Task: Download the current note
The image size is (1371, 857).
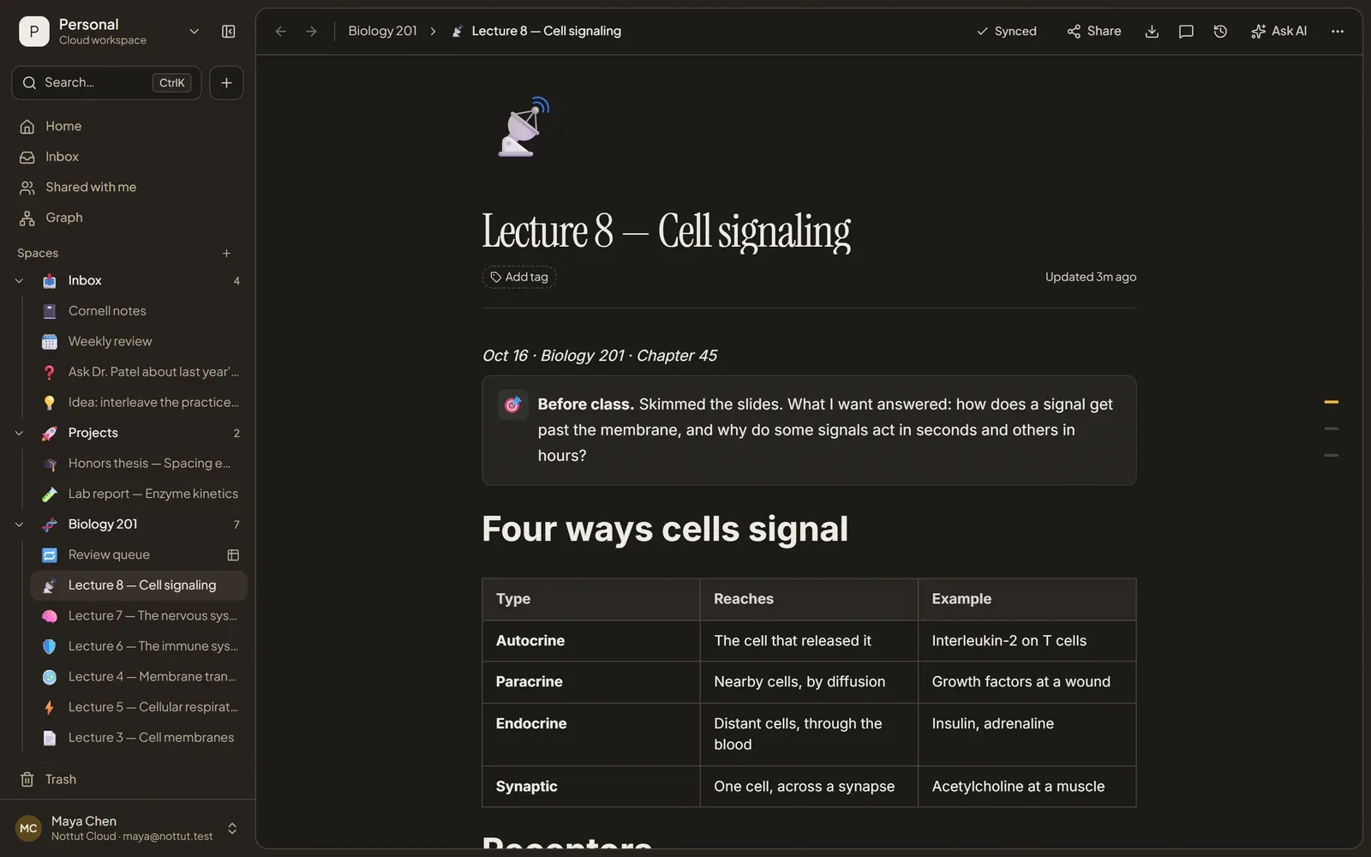Action: 1152,32
